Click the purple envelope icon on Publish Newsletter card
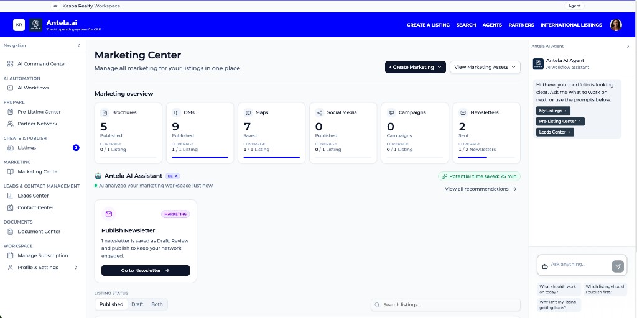The image size is (637, 318). click(108, 214)
